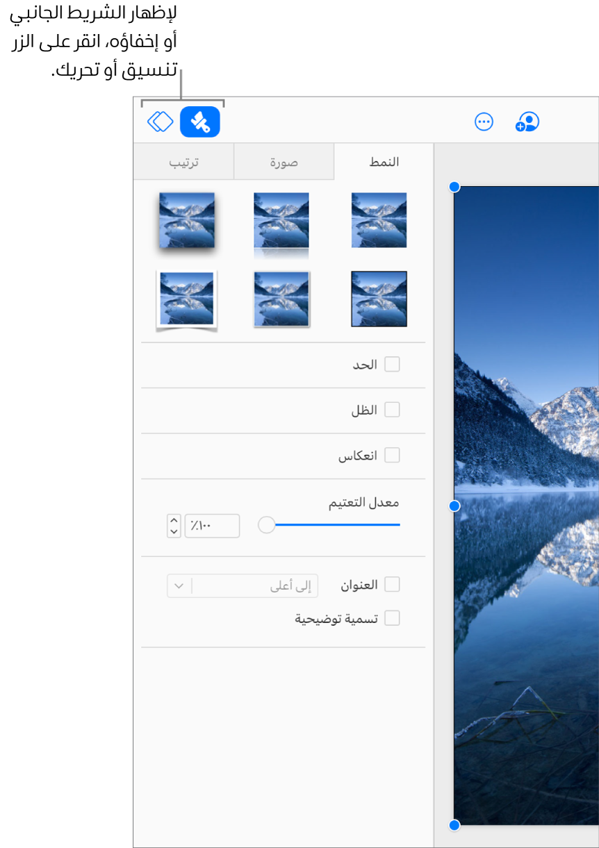Viewport: 599px width, 848px height.
Task: Open the more options (…) circle icon
Action: pyautogui.click(x=484, y=122)
